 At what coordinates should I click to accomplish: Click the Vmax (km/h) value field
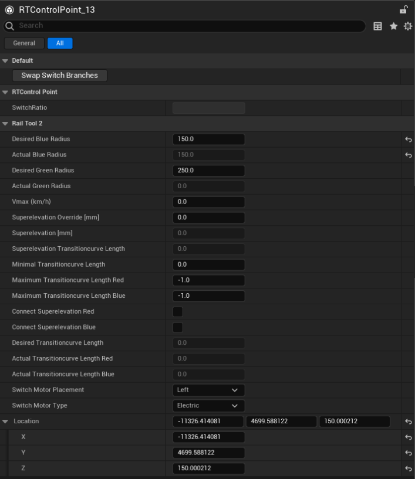[x=208, y=202]
